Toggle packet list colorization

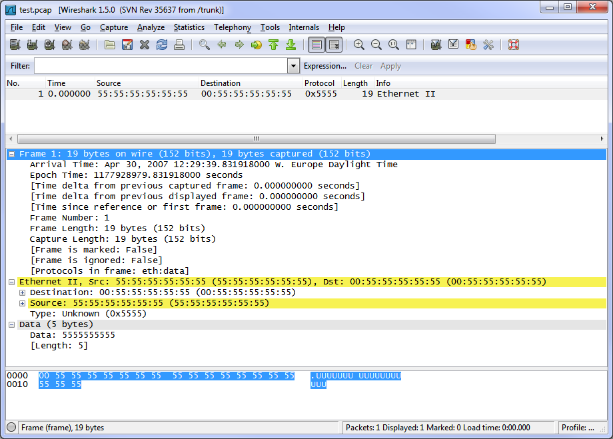point(316,45)
